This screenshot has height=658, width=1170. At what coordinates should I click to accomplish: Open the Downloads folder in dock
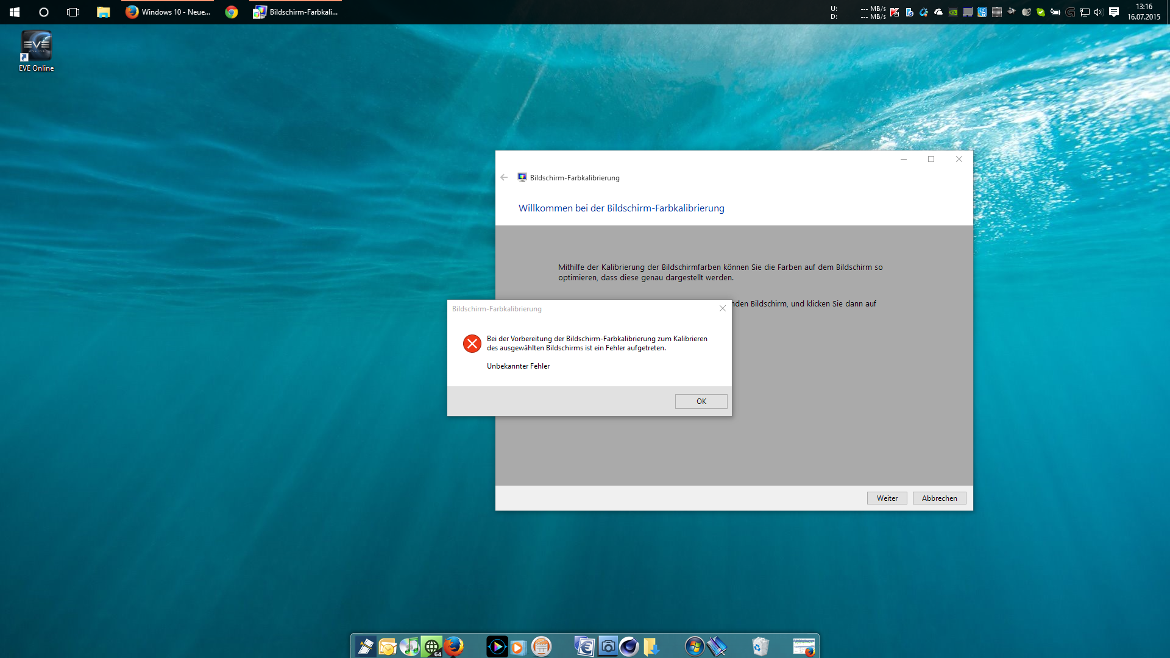pos(651,646)
